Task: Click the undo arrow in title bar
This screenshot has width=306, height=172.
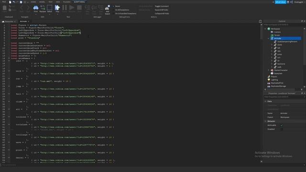Action: [x=14, y=2]
